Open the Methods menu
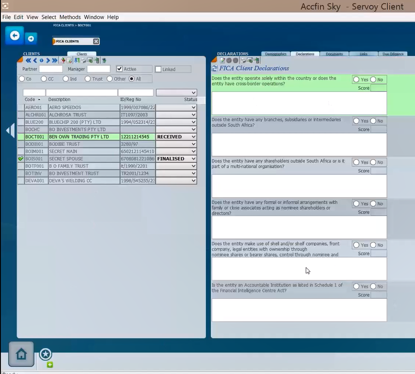 [x=70, y=17]
